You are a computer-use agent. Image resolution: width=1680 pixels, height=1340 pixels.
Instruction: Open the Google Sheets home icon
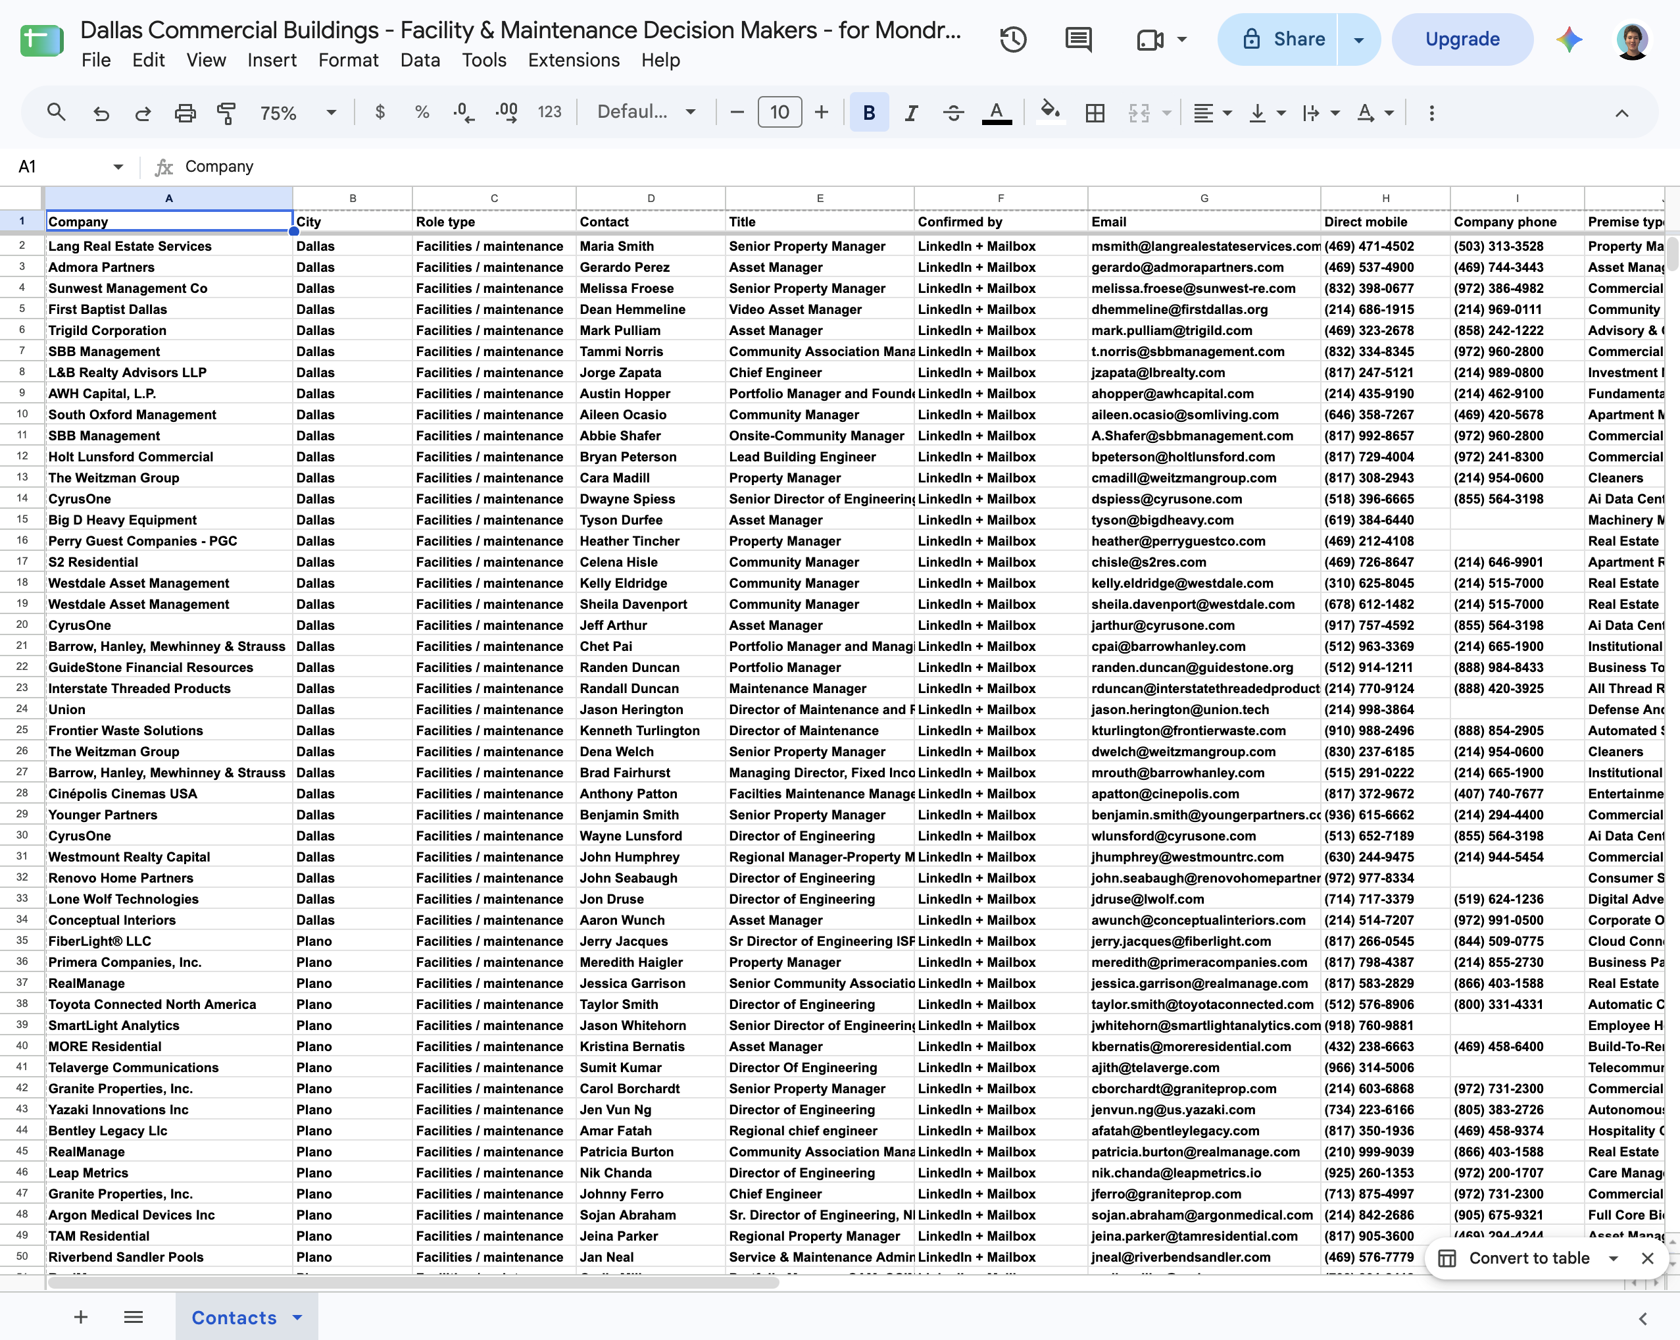tap(42, 41)
